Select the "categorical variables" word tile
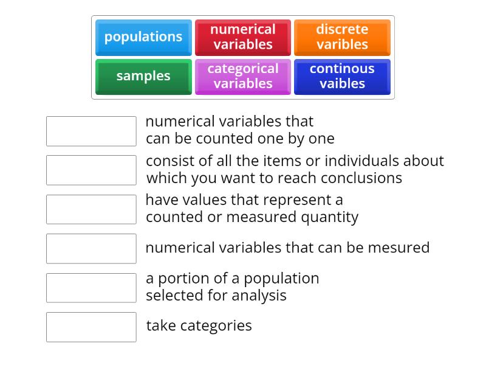The width and height of the screenshot is (486, 365). click(x=243, y=76)
